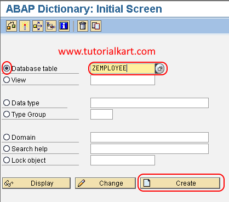The width and height of the screenshot is (229, 202).
Task: Click the Where-used list toolbar icon
Action: [x=38, y=26]
